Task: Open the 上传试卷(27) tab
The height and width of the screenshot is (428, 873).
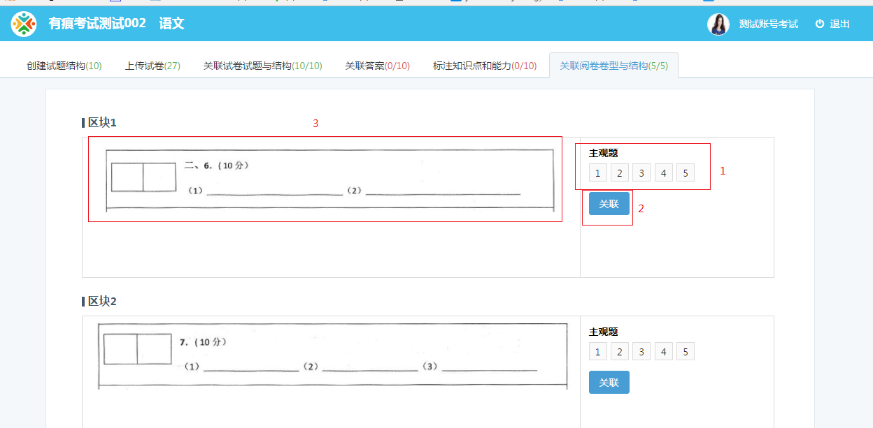Action: pyautogui.click(x=153, y=66)
